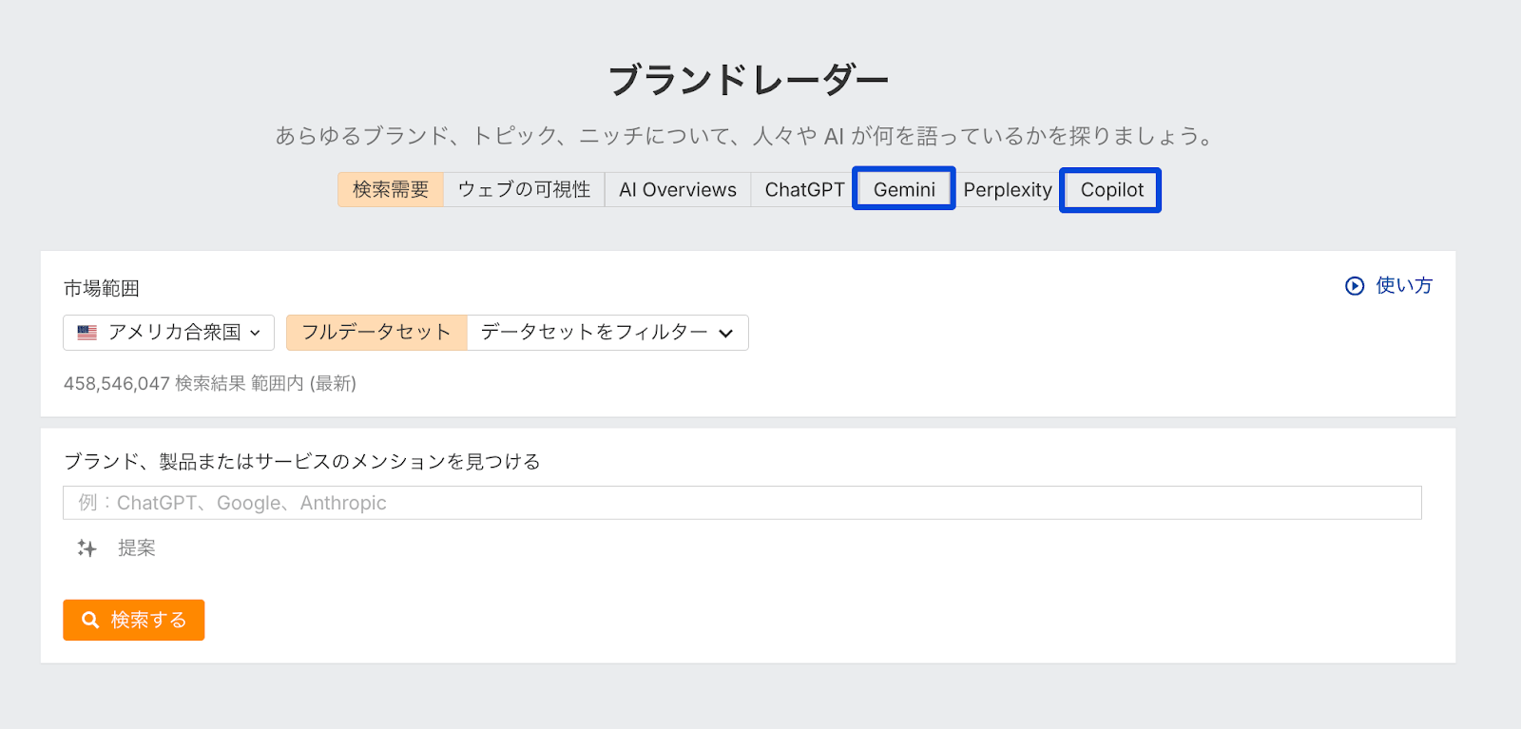Click the 提案 suggestion text

[x=136, y=548]
